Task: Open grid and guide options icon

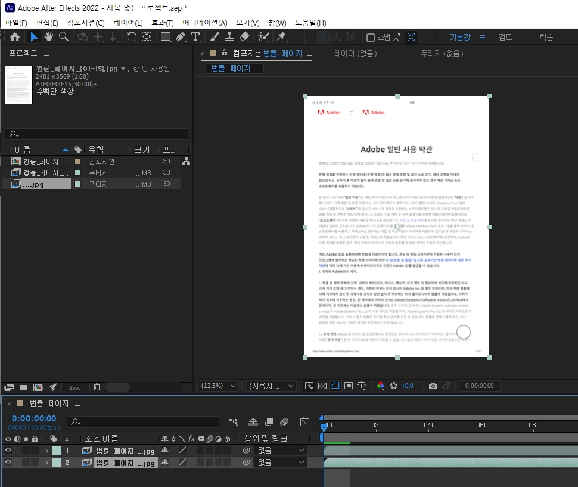Action: tap(362, 386)
